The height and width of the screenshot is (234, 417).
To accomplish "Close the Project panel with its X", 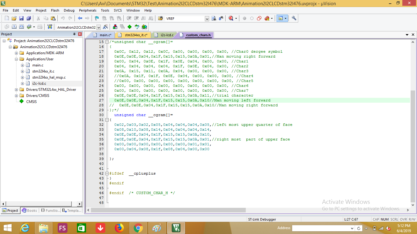I will click(x=80, y=34).
